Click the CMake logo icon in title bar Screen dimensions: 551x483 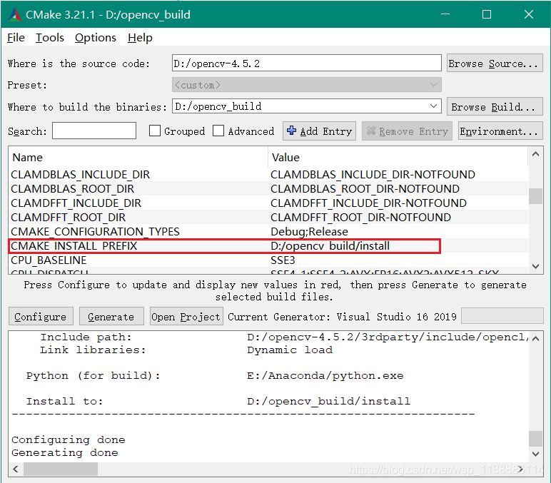pos(15,14)
